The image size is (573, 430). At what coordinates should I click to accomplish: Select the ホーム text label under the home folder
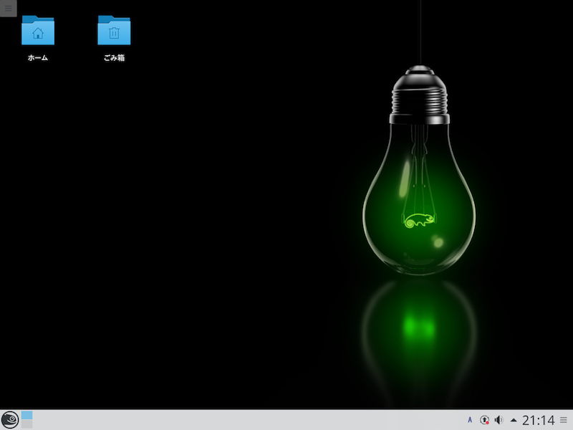pyautogui.click(x=38, y=57)
